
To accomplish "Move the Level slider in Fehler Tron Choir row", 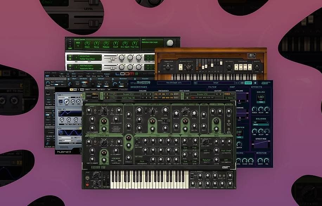I will tap(112, 58).
